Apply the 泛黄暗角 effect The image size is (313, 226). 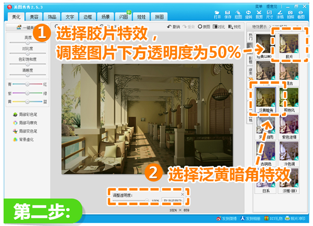tap(266, 100)
